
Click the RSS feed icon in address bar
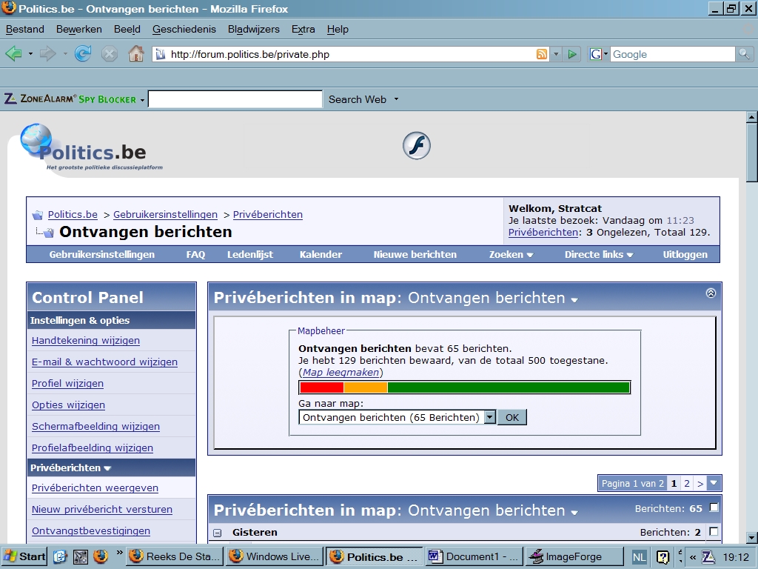[542, 54]
